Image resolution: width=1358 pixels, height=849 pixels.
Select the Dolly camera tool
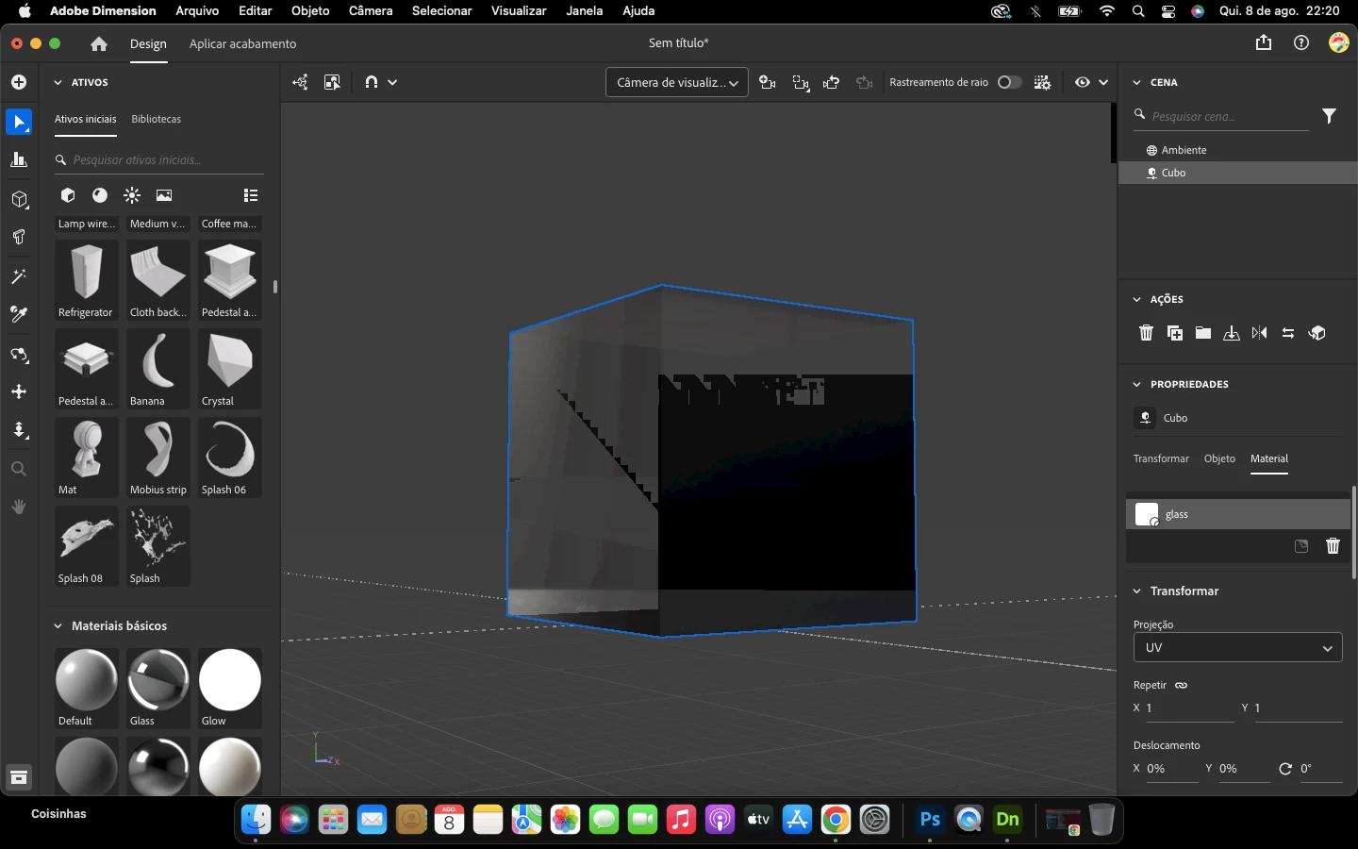pos(19,430)
